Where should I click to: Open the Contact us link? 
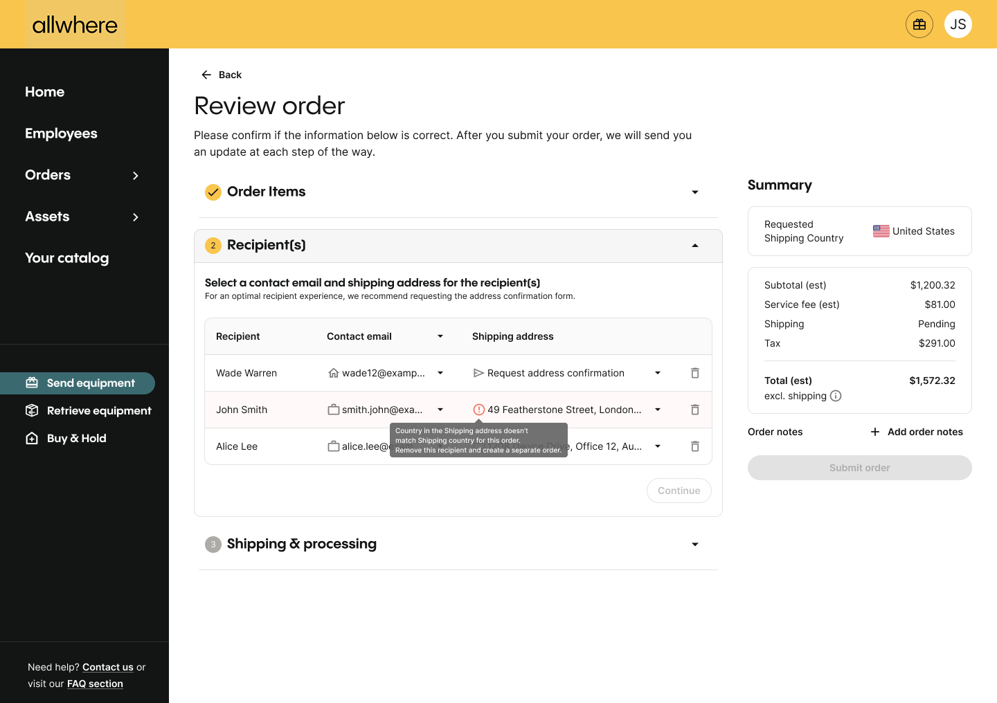pos(108,667)
